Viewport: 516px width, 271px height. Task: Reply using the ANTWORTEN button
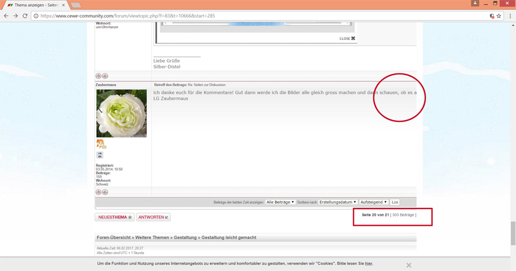point(153,217)
